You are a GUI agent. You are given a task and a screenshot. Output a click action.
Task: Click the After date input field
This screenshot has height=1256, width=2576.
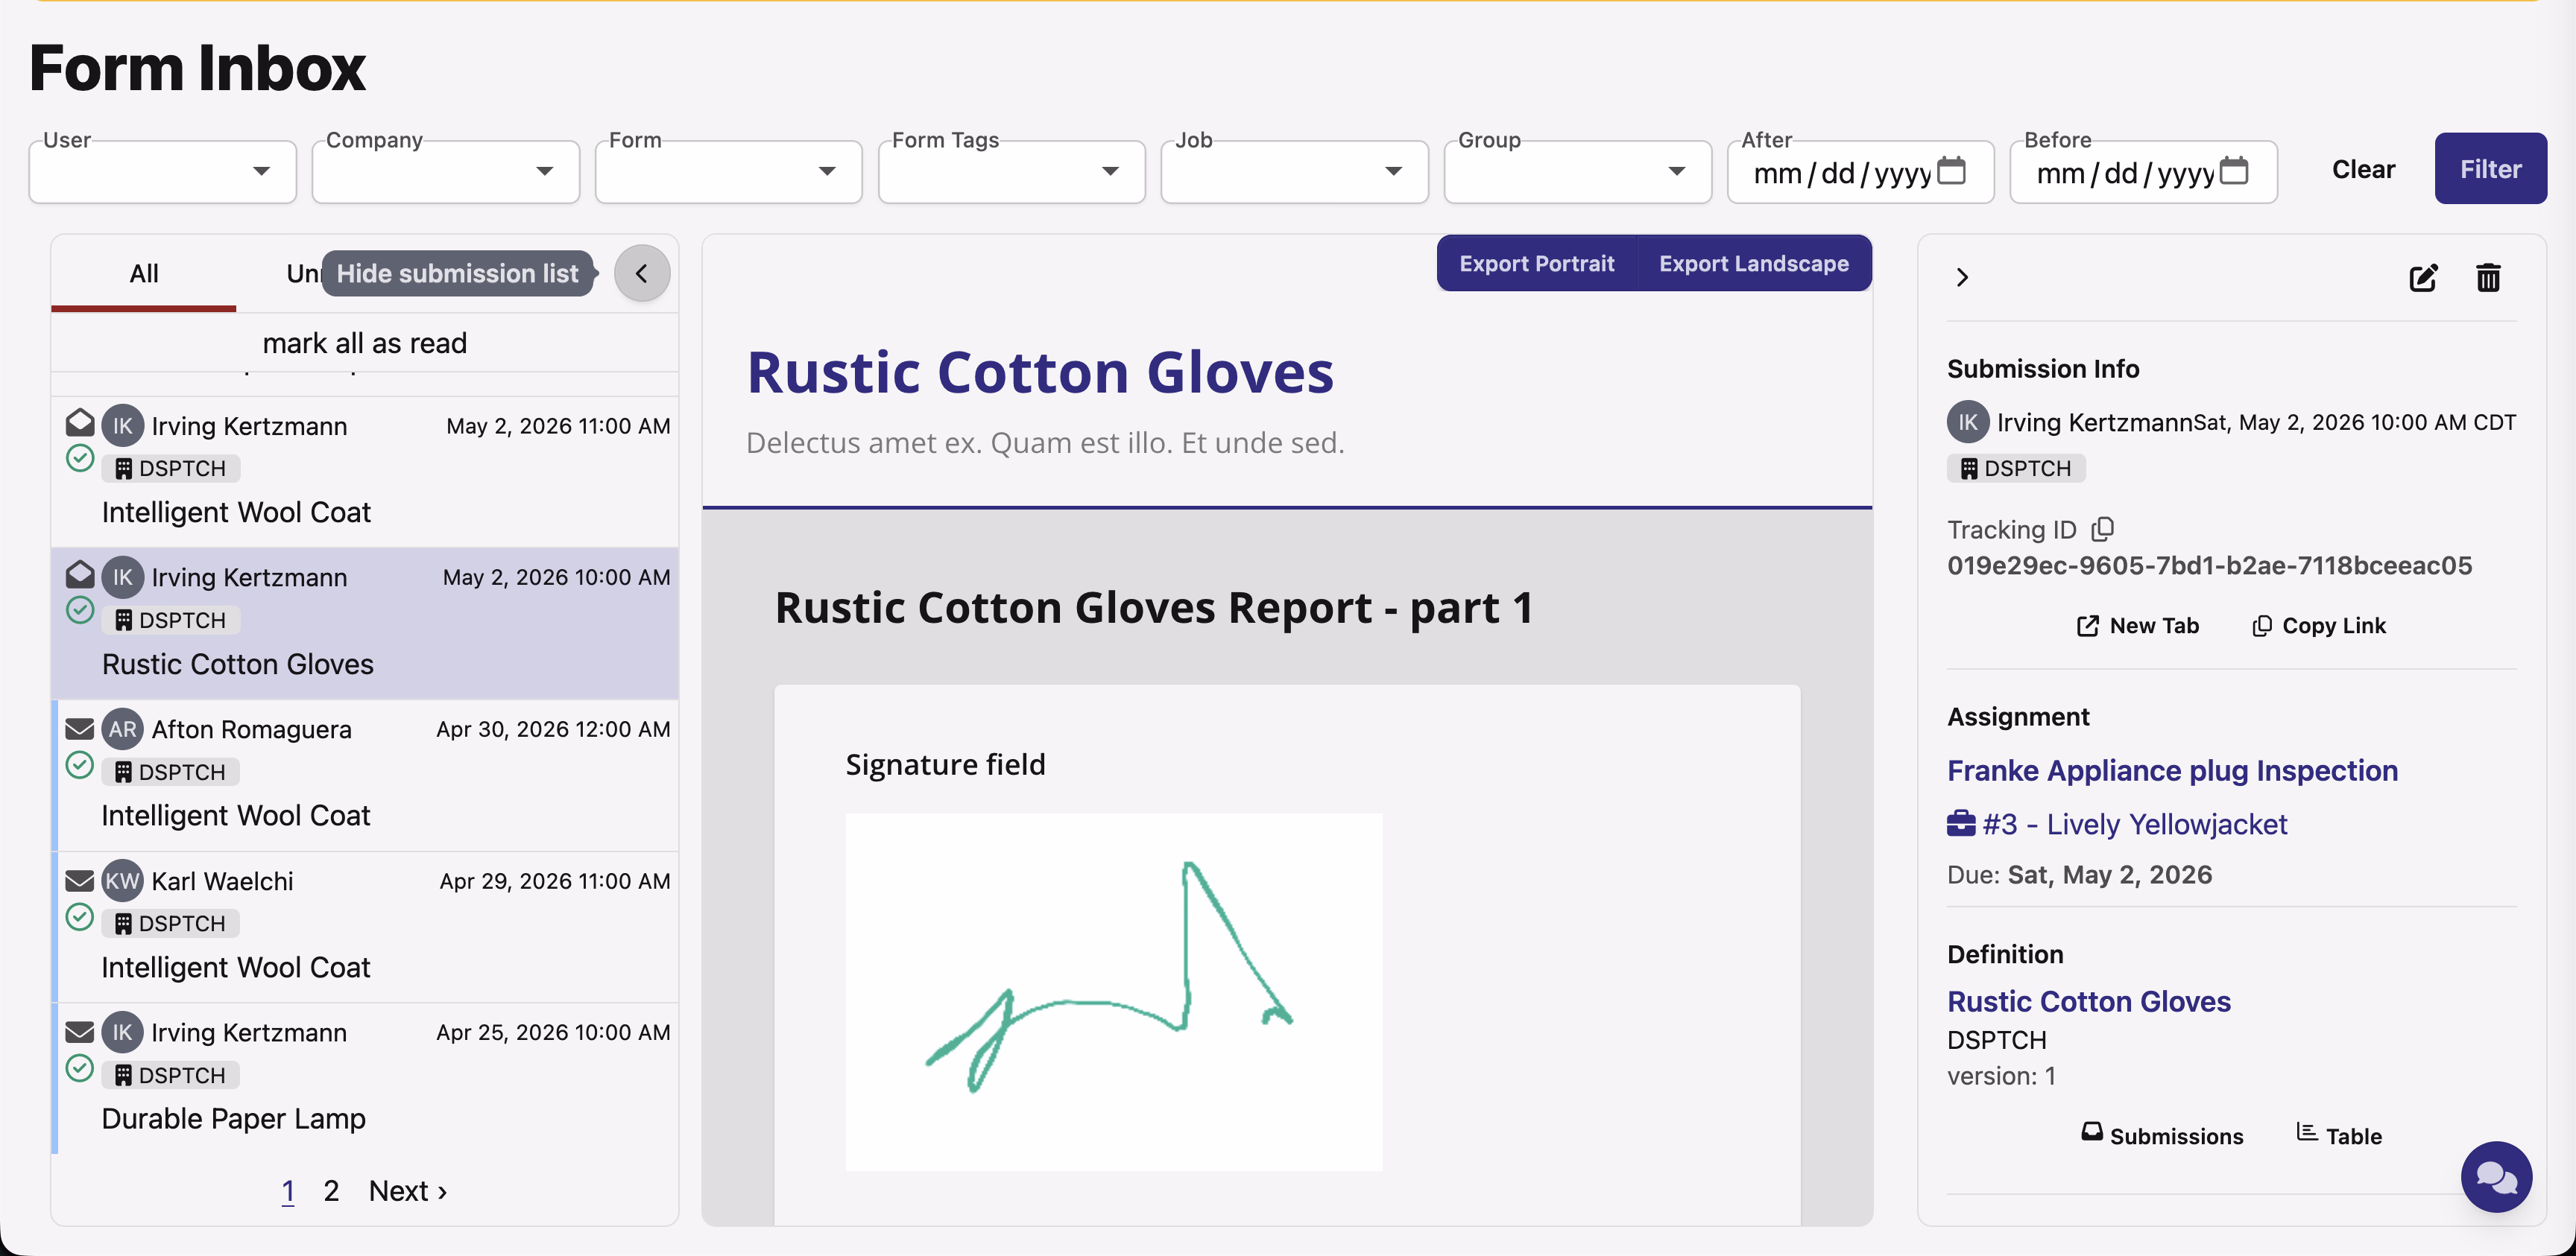(x=1861, y=172)
